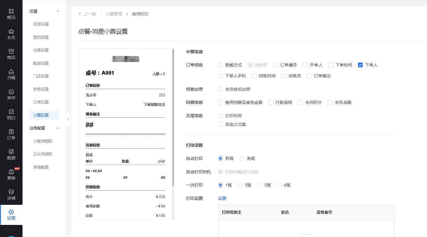Open the 营销 marketing icon

(x=11, y=172)
